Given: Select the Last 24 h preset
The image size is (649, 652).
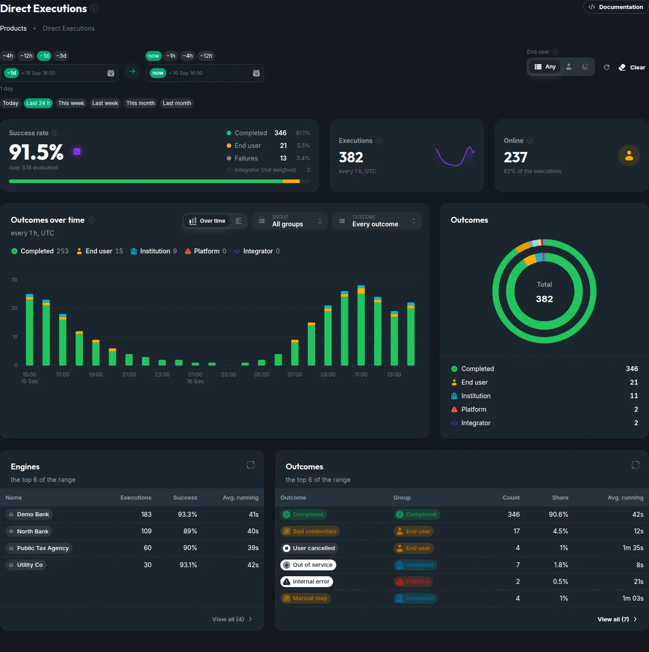Looking at the screenshot, I should click(38, 103).
